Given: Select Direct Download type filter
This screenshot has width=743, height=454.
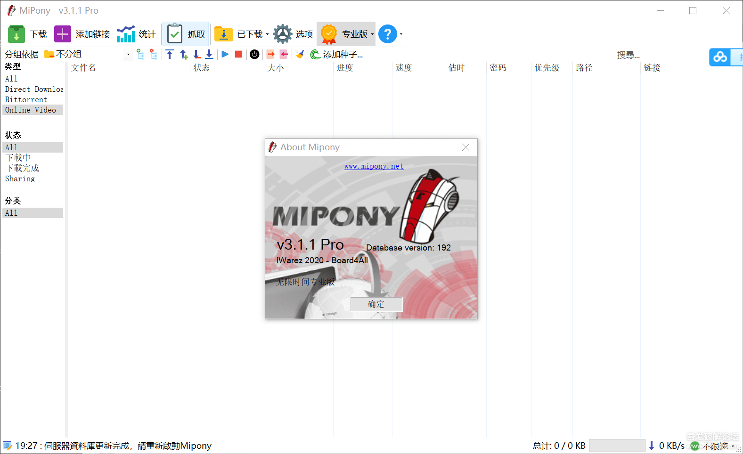Looking at the screenshot, I should click(x=33, y=89).
